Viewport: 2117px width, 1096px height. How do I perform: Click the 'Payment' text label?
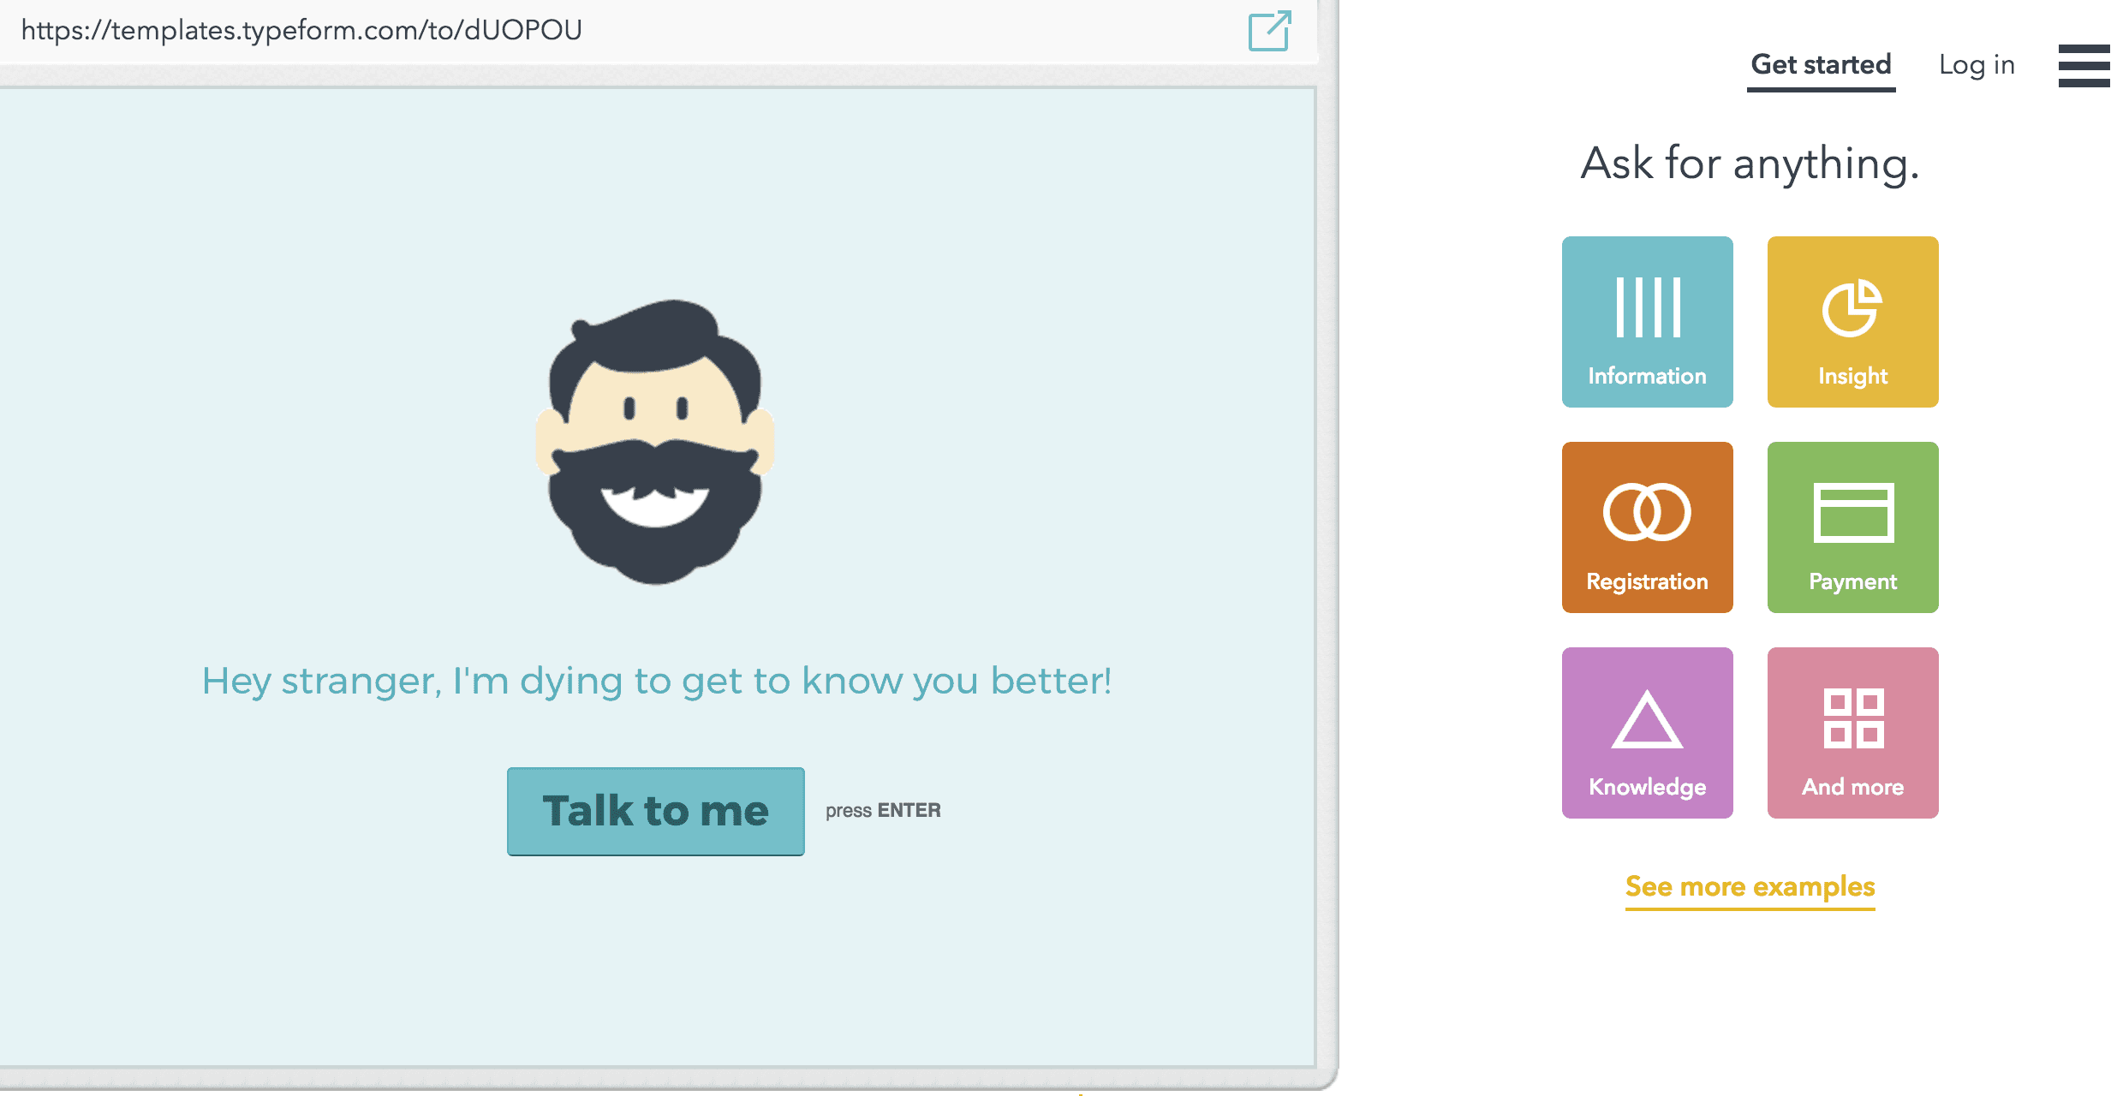click(x=1852, y=581)
